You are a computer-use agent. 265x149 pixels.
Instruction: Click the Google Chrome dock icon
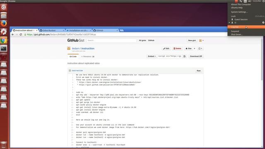click(x=4, y=40)
